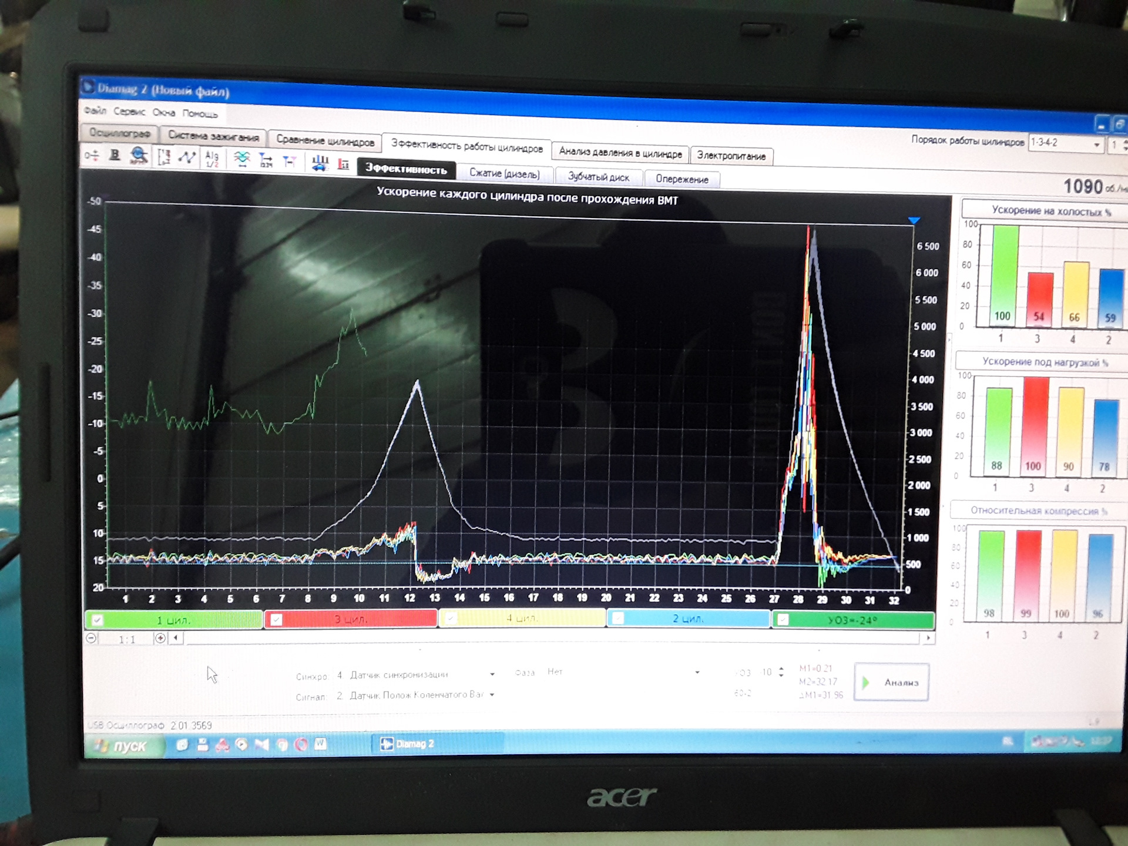Click the red bar chart toolbar icon
This screenshot has width=1128, height=846.
[x=344, y=164]
